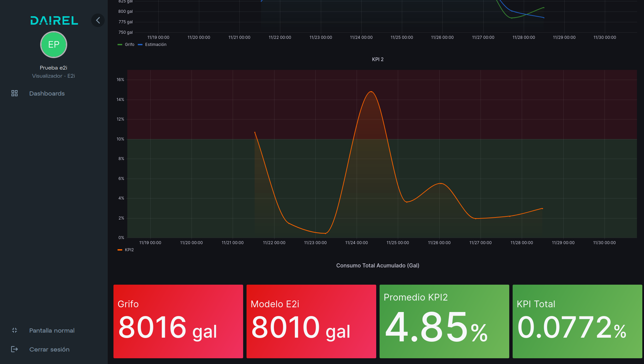Click the 10% axis label on KPI 2
644x364 pixels.
121,139
